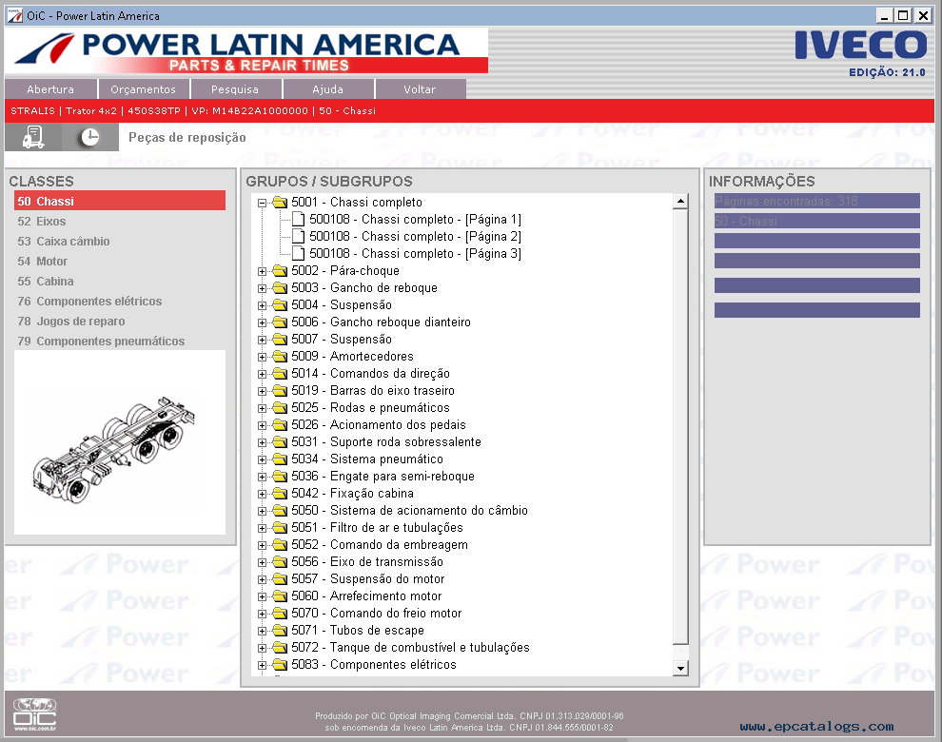The image size is (942, 742).
Task: Expand the 5034 Sistema pneumático group
Action: pyautogui.click(x=262, y=459)
